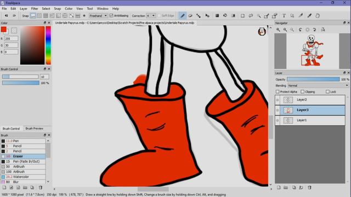Select the Lasso selection tool
This screenshot has width=351, height=197.
tap(251, 16)
